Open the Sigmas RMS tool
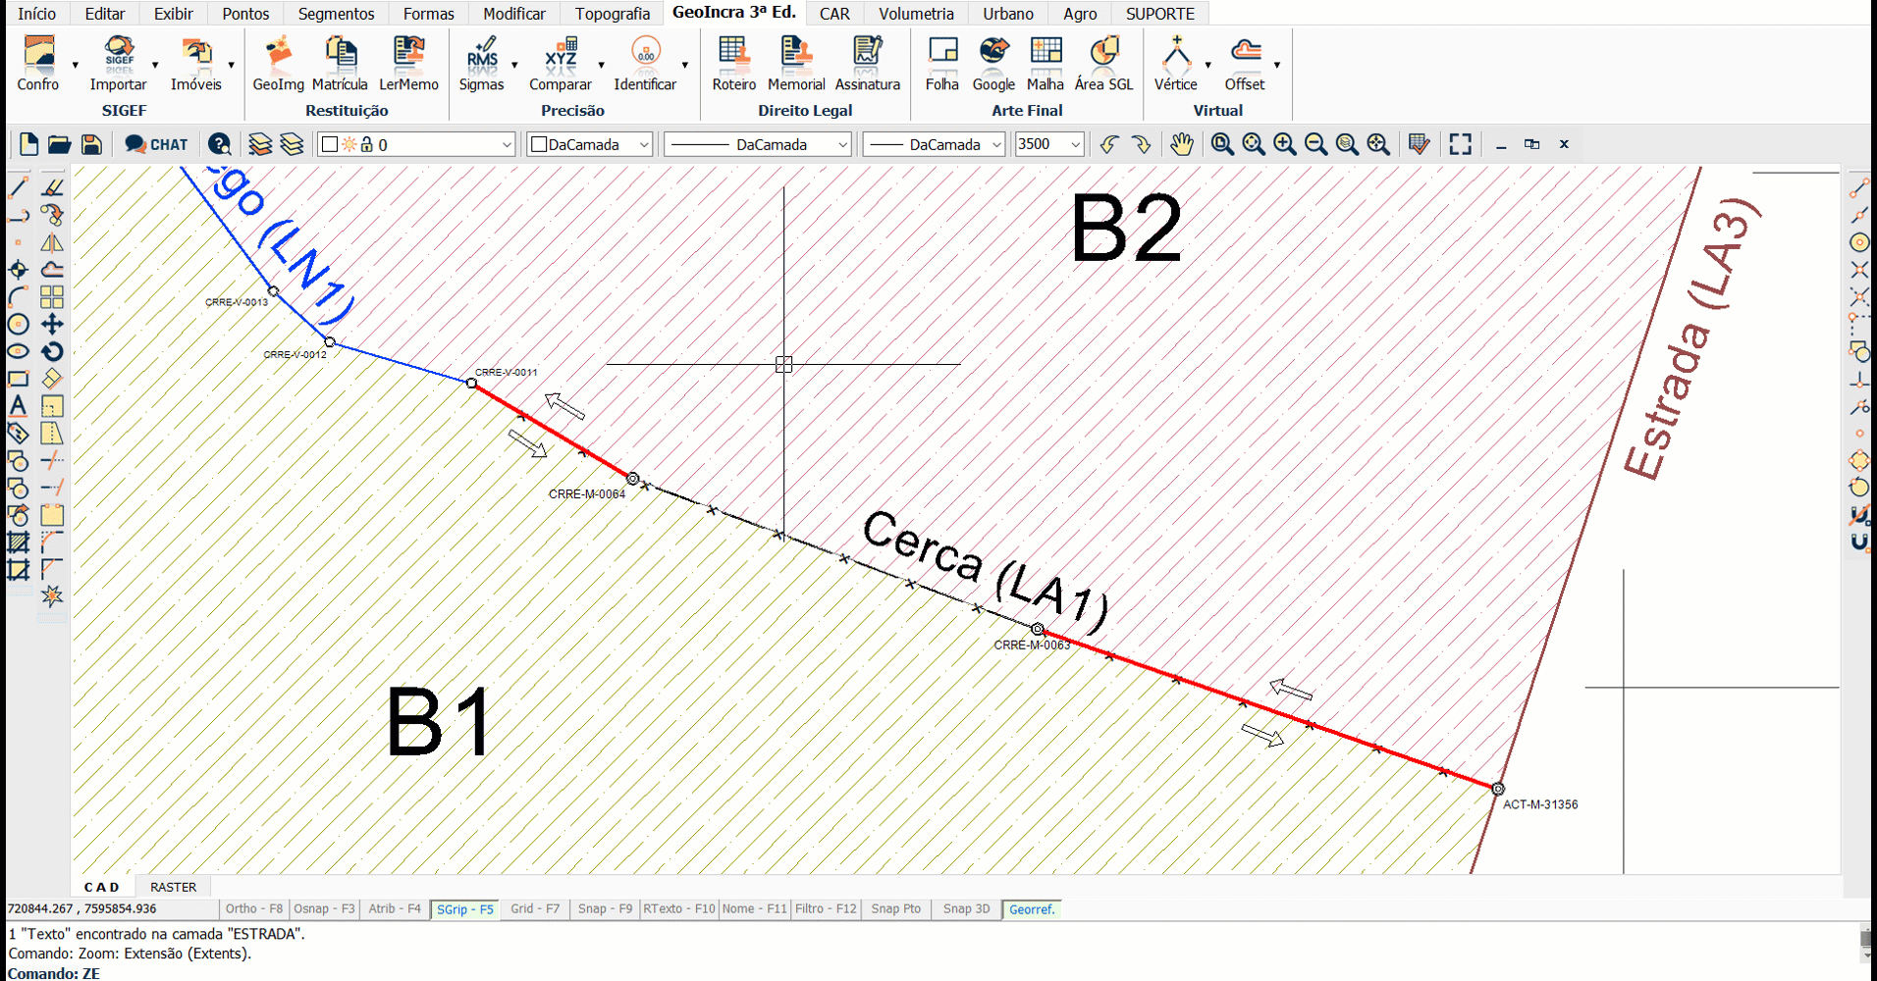The width and height of the screenshot is (1877, 981). tap(481, 64)
